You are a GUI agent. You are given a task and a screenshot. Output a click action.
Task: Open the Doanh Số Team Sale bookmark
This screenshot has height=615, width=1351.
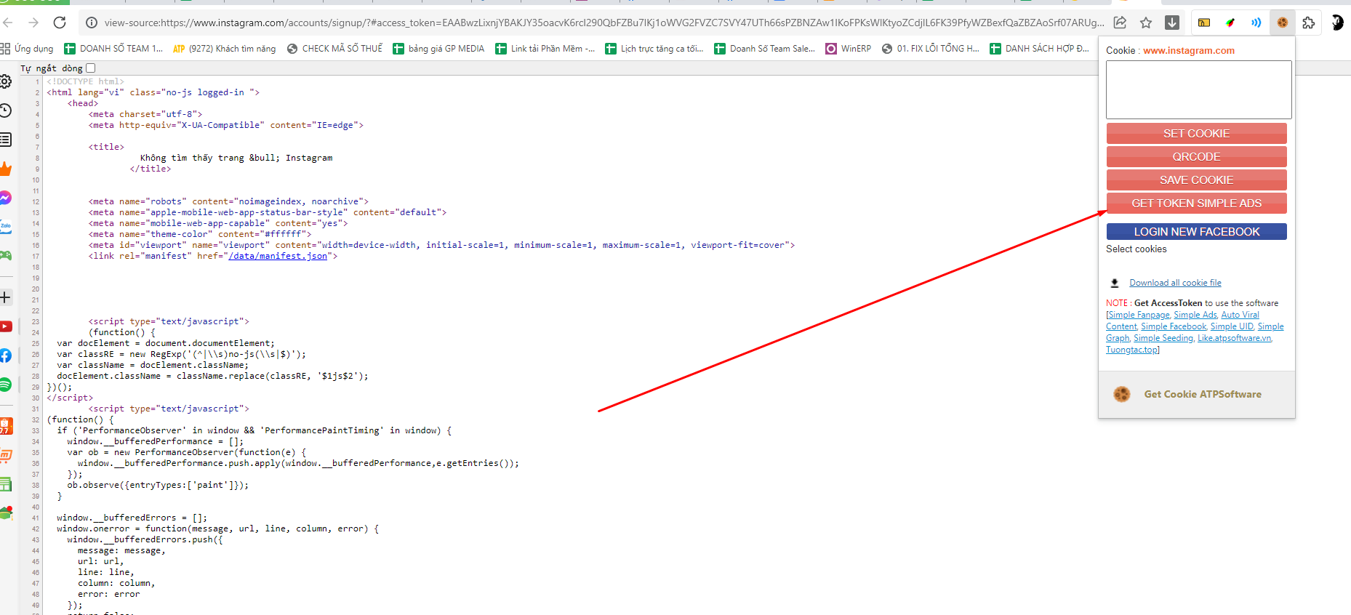point(764,49)
